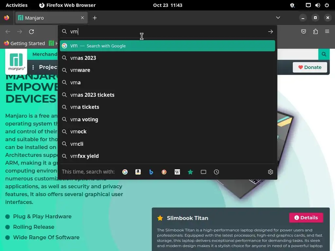This screenshot has height=251, width=335.
Task: Click the 'Wide Range Of Software' text
Action: tap(46, 237)
